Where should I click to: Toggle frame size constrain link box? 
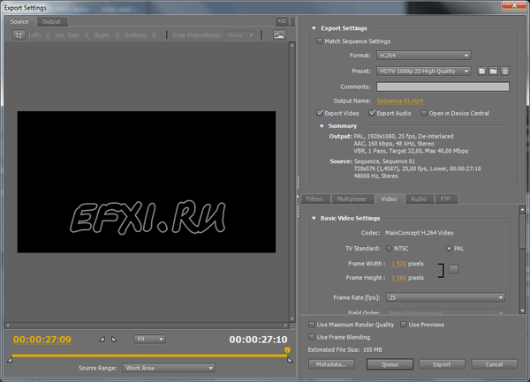pos(453,269)
